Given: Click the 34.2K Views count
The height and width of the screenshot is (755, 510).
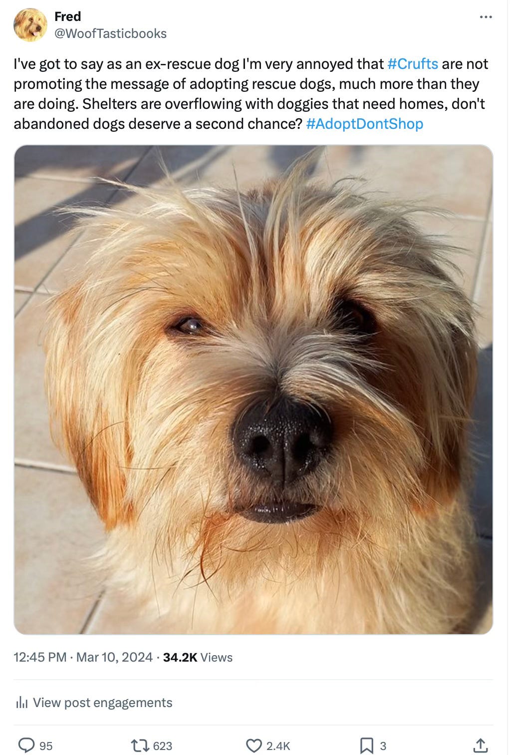Looking at the screenshot, I should tap(198, 657).
